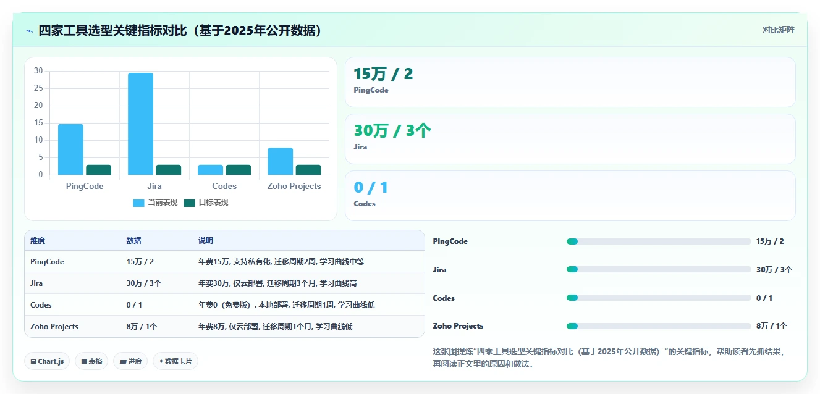Click the 数据 column header
The image size is (820, 394).
(134, 241)
